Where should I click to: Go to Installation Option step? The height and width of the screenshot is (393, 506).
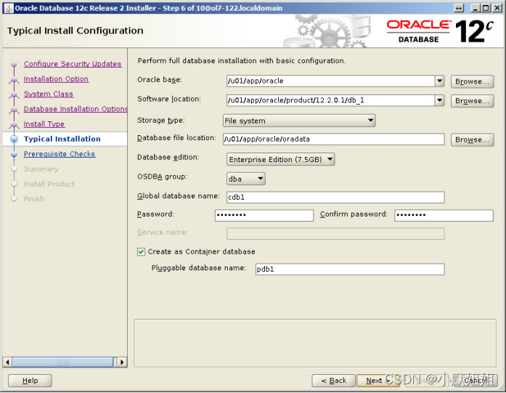click(56, 78)
